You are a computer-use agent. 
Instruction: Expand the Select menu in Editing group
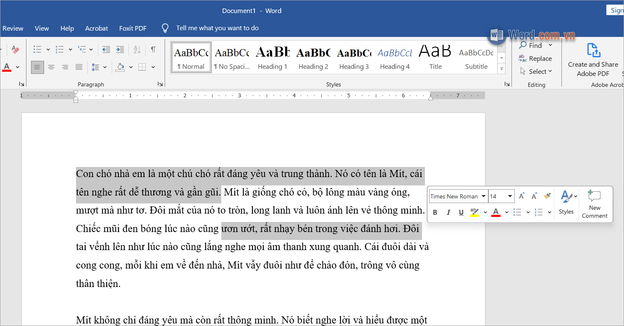point(537,71)
